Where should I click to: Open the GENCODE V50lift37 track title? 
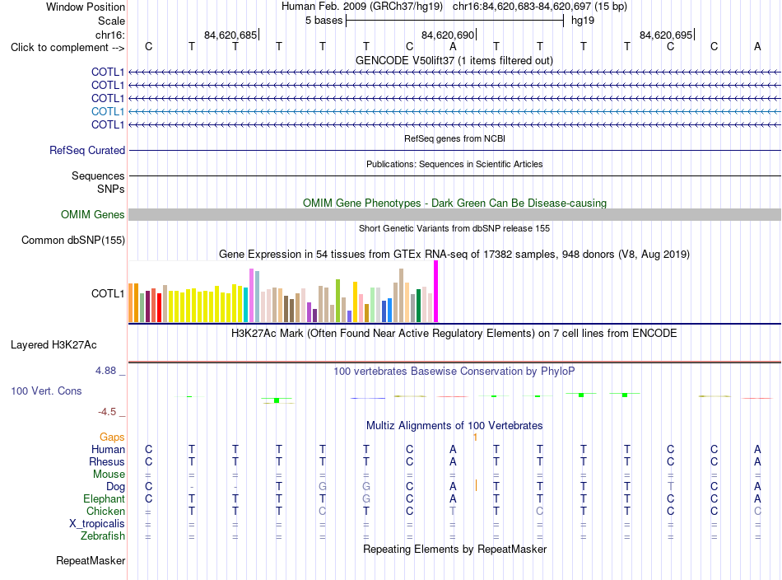[454, 60]
